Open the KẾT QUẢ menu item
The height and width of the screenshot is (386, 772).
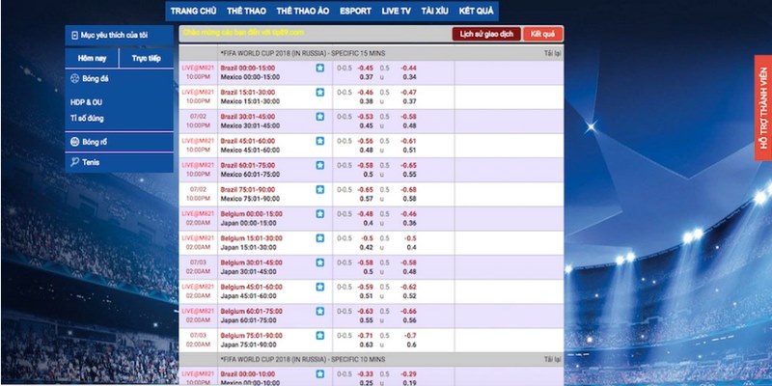click(476, 11)
